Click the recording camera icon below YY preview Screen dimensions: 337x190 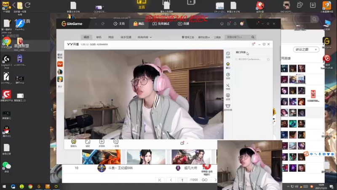(182, 143)
